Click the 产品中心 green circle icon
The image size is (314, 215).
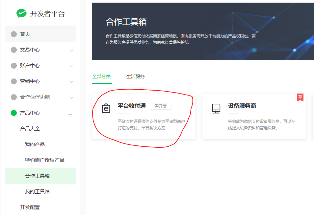tap(14, 113)
